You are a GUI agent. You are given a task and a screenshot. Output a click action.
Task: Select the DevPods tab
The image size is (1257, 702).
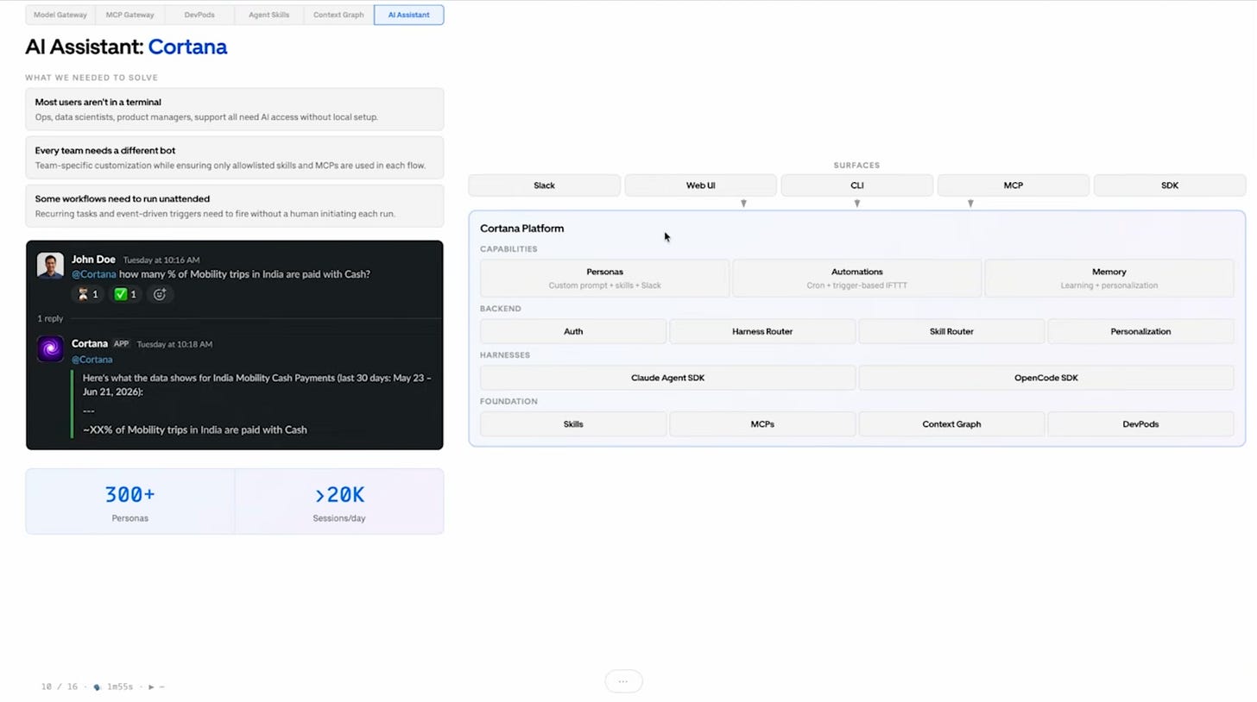pyautogui.click(x=199, y=15)
